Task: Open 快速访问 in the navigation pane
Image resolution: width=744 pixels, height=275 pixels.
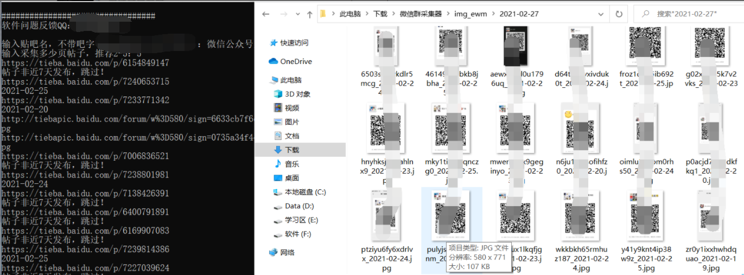Action: (x=294, y=43)
